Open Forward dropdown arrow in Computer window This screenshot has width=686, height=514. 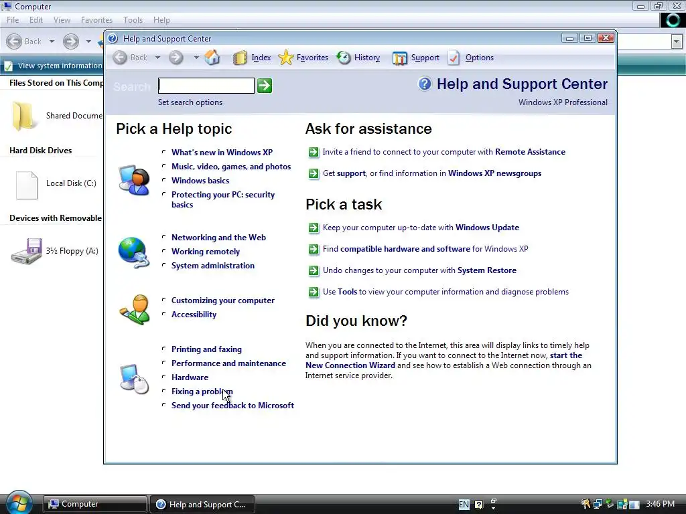(88, 41)
